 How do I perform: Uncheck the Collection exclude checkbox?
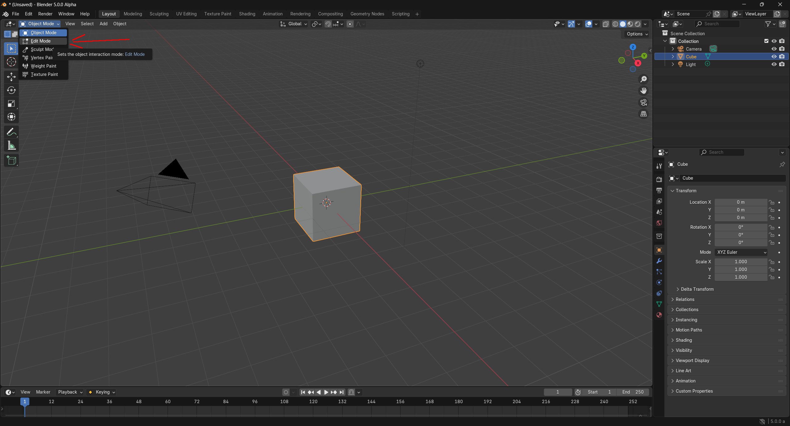click(766, 41)
